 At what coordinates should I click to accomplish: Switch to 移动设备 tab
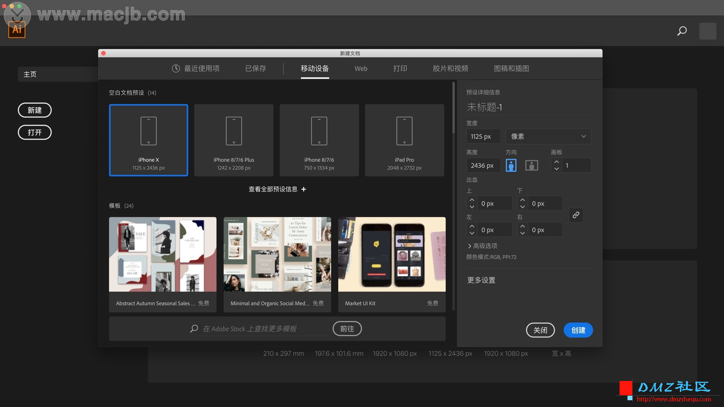coord(315,69)
